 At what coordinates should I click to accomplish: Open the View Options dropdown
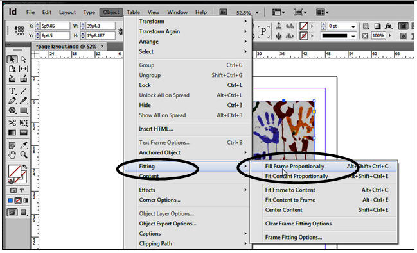pos(278,12)
